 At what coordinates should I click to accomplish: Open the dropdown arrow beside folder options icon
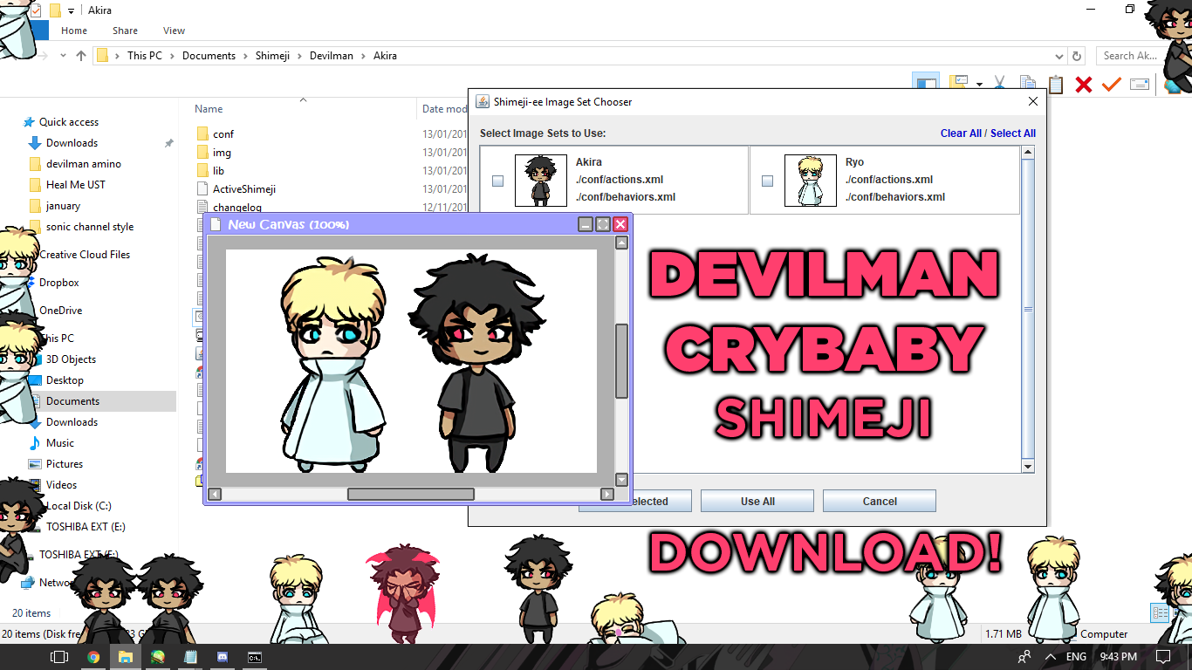(x=979, y=85)
